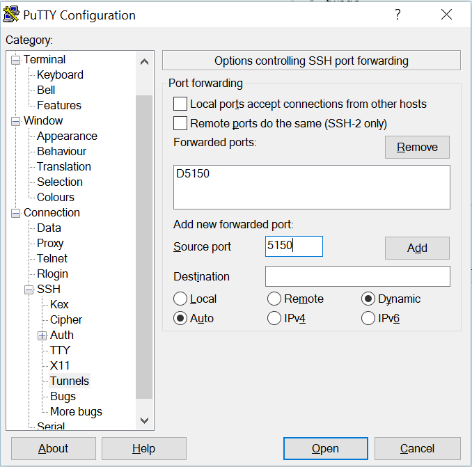Viewport: 472px width, 467px height.
Task: Open the Cipher category
Action: pos(66,319)
